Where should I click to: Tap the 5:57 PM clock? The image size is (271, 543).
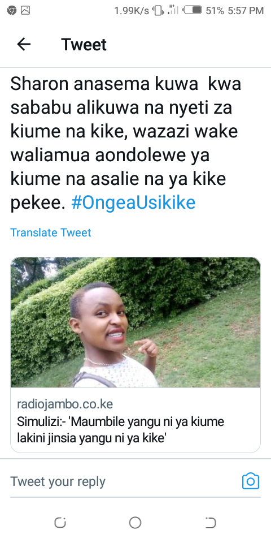coord(246,11)
